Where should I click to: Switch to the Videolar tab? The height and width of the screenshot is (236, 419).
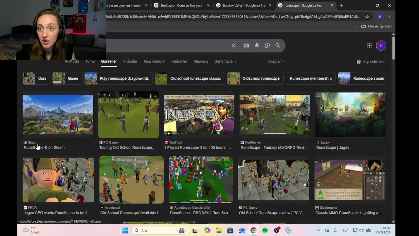pos(130,61)
